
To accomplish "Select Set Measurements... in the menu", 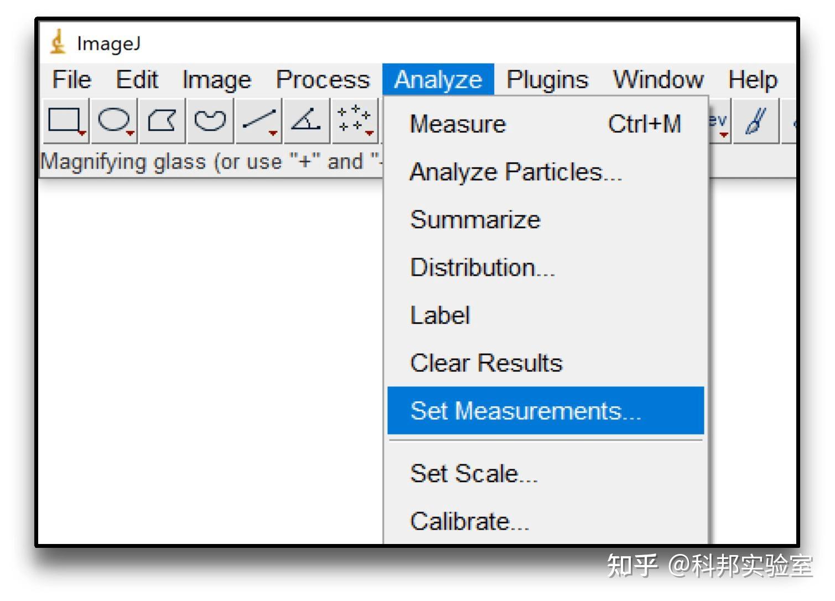I will (526, 411).
